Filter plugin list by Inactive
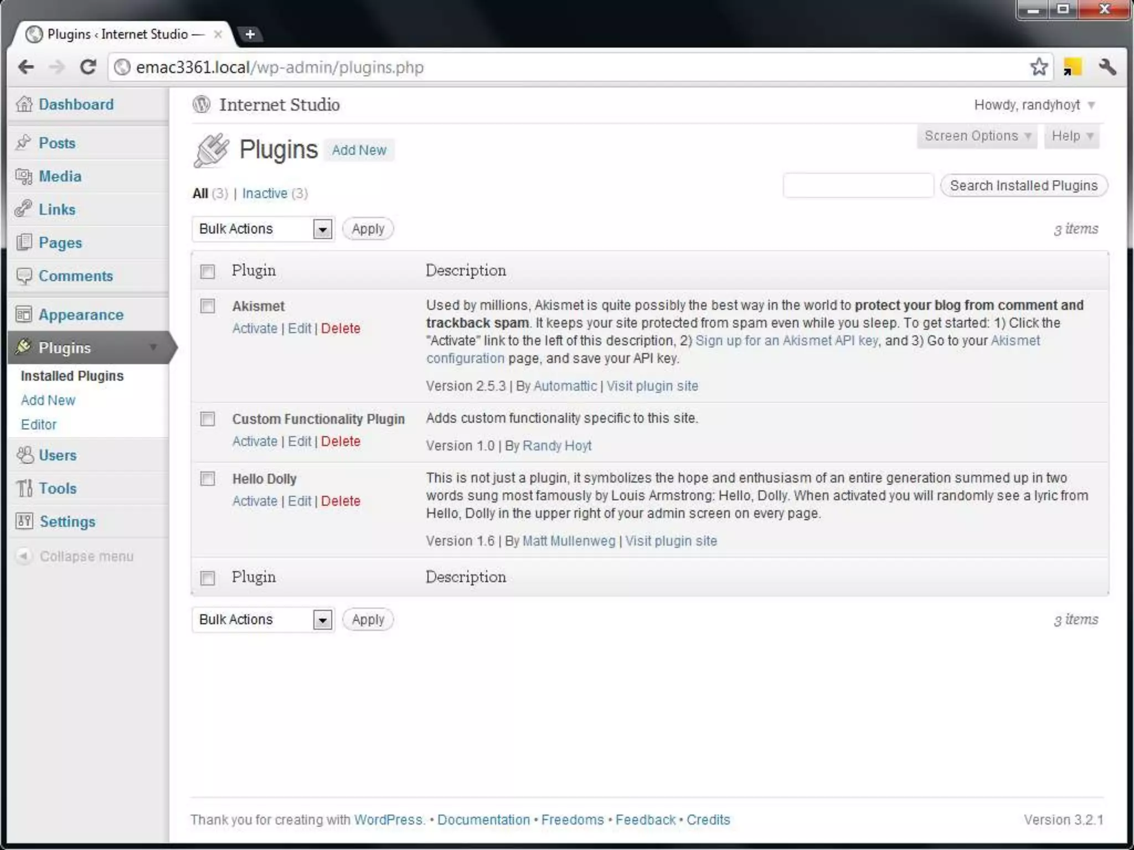Screen dimensions: 1134x850 point(265,193)
